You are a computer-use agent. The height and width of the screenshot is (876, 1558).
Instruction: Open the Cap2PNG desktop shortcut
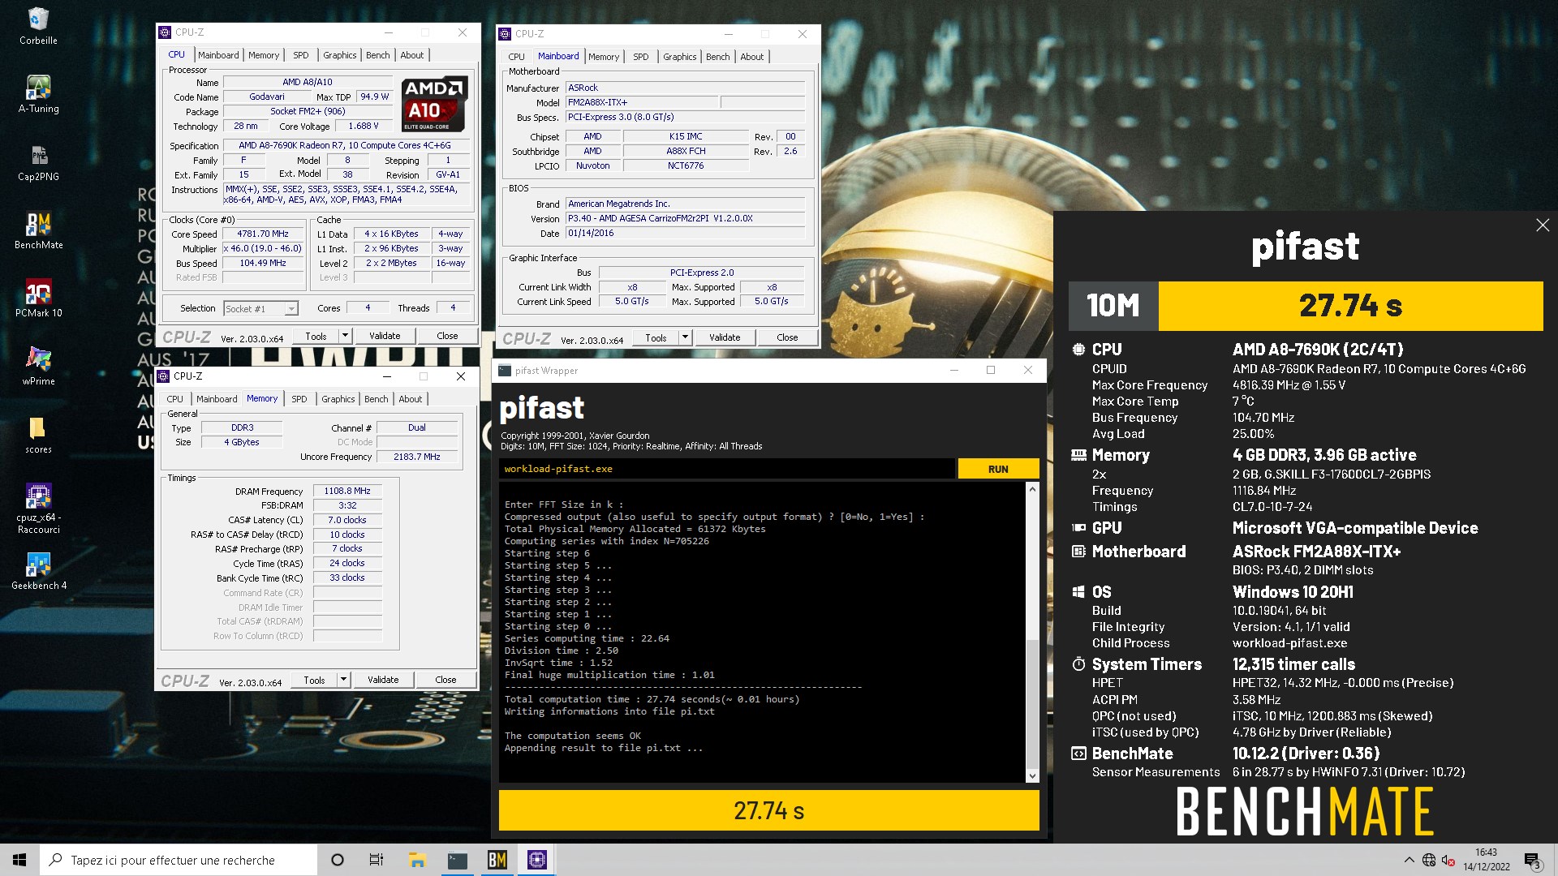(x=38, y=161)
